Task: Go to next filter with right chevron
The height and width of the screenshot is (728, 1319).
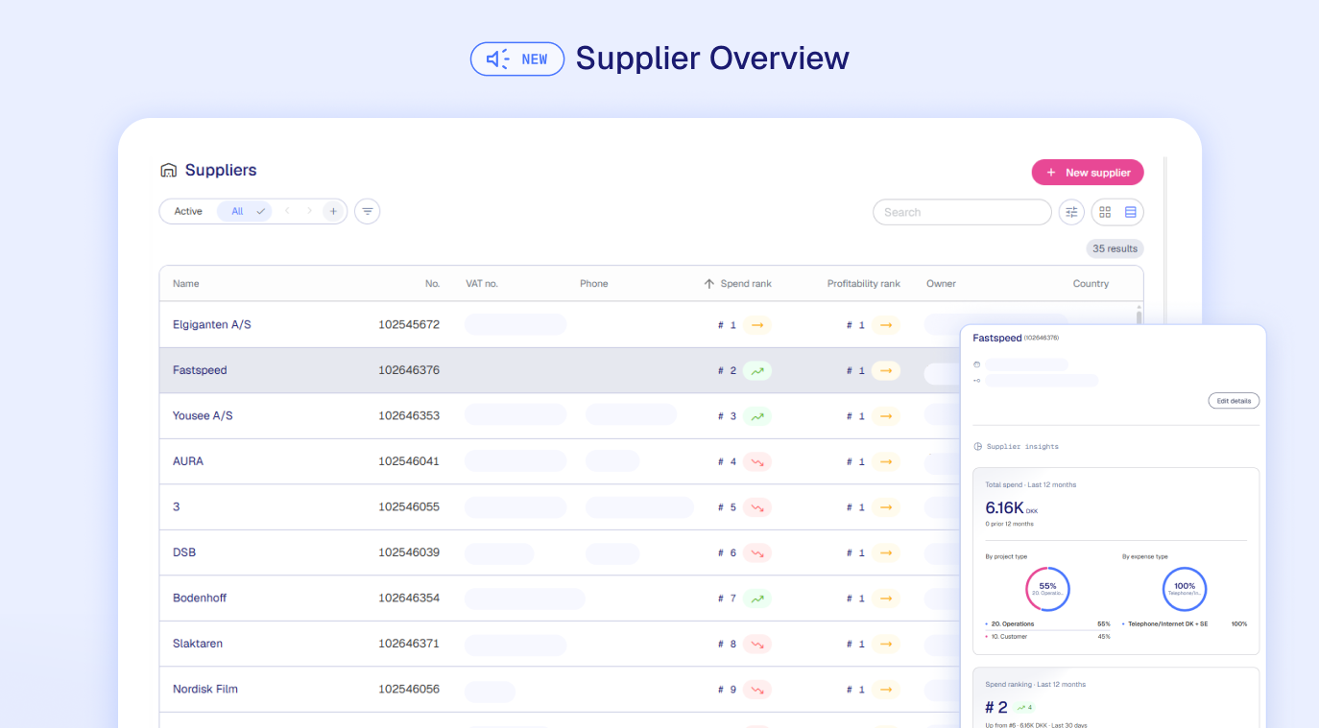Action: point(309,211)
